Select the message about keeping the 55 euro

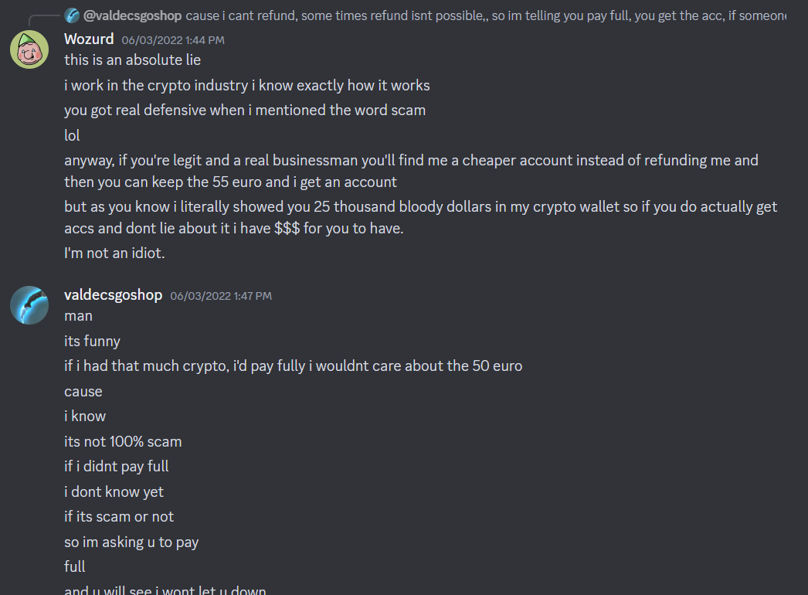(411, 172)
